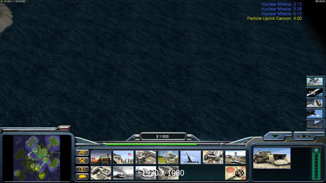Use the bomb drop power shortcut
The height and width of the screenshot is (183, 326).
click(x=315, y=103)
